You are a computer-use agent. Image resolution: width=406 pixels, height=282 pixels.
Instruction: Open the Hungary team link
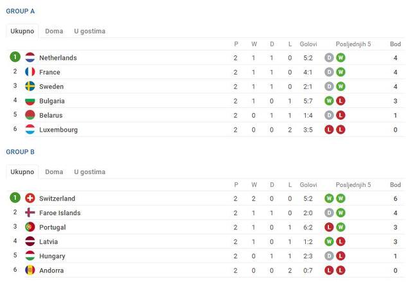pos(52,256)
